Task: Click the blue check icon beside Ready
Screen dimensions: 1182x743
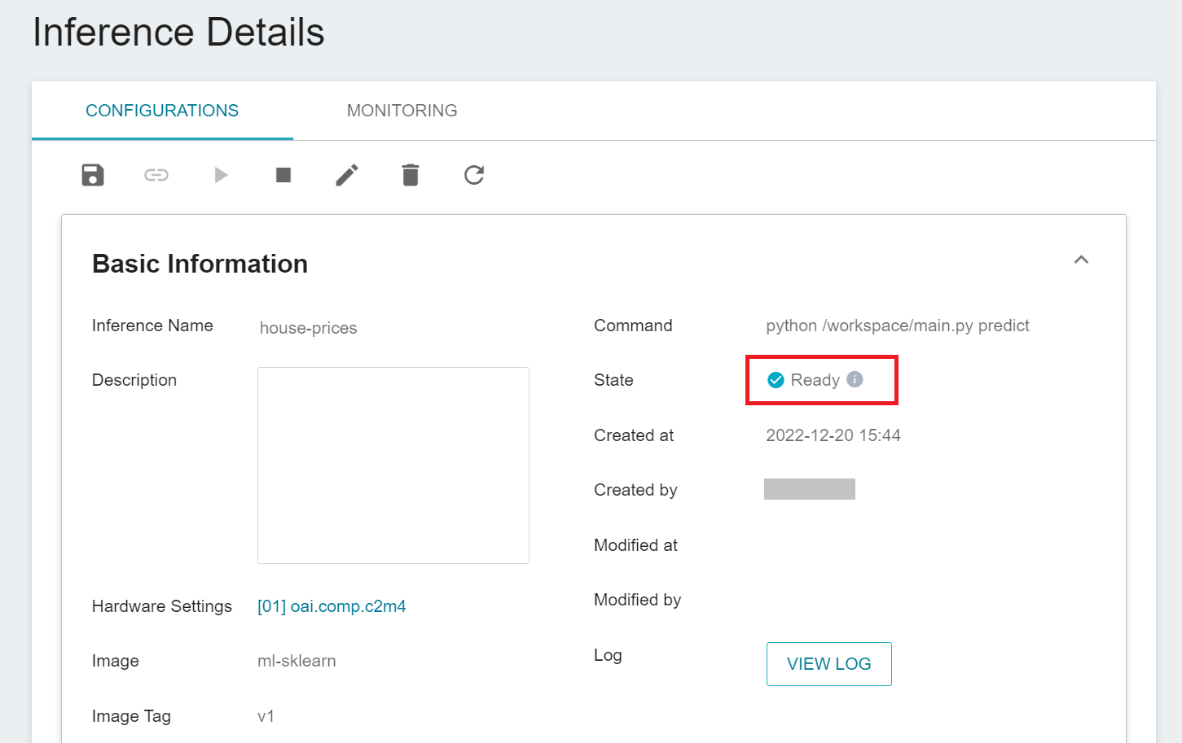Action: coord(776,380)
